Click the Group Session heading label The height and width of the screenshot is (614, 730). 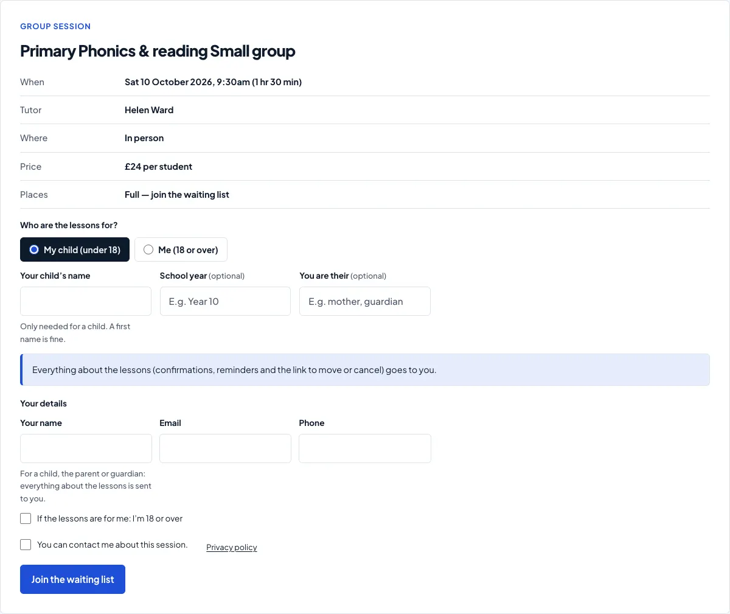tap(55, 26)
